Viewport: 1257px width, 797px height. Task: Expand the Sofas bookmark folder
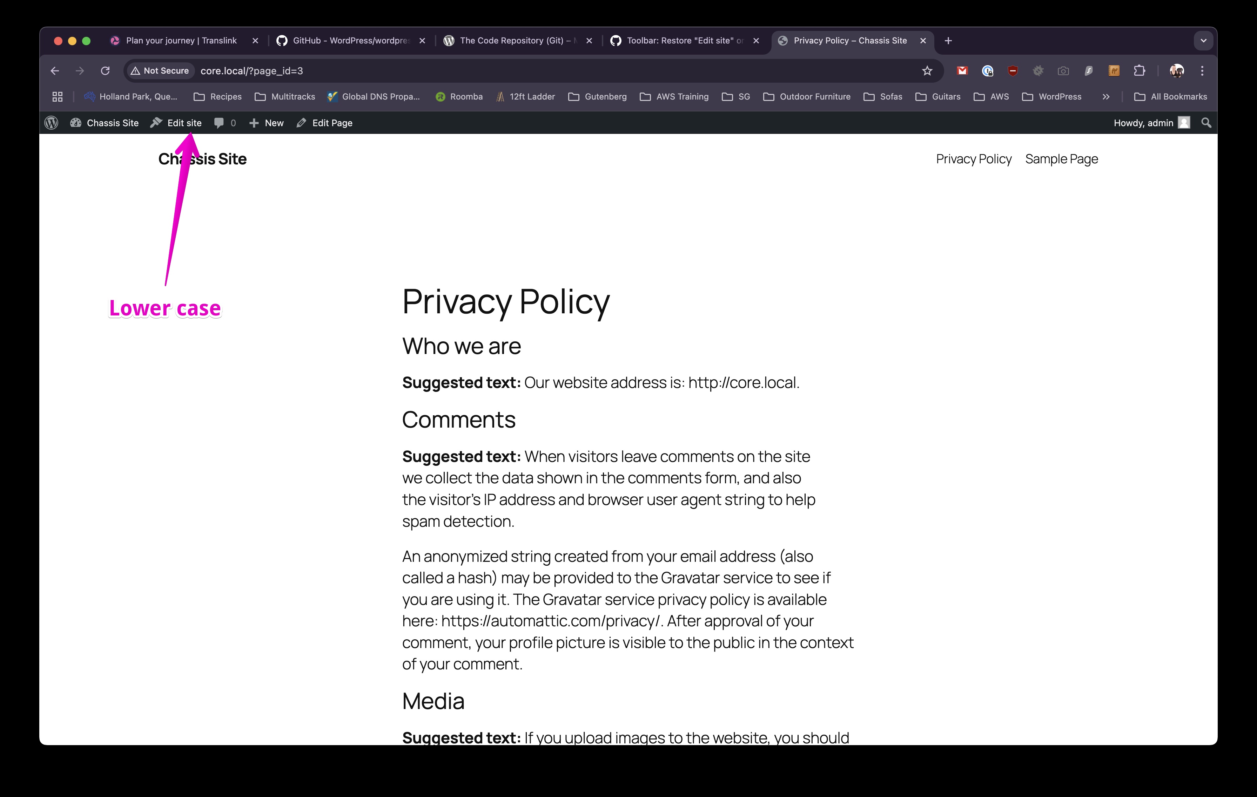(x=883, y=96)
